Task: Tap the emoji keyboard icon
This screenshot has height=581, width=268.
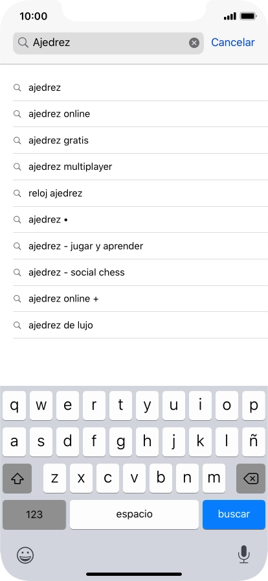Action: click(x=25, y=554)
